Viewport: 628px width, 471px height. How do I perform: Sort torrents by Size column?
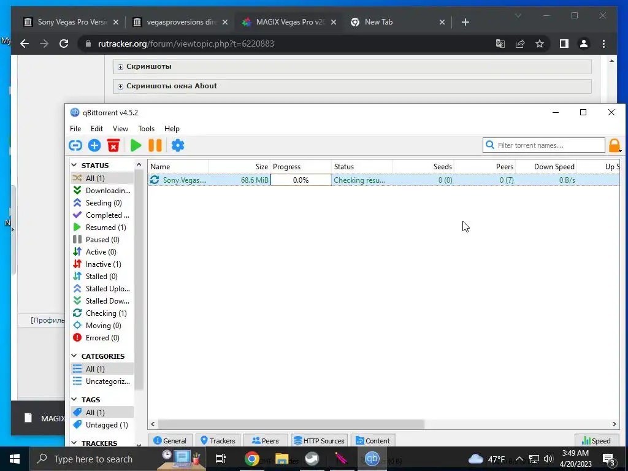click(x=239, y=167)
